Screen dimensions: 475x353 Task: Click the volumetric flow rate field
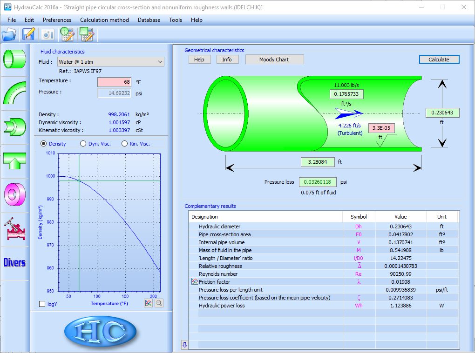coord(346,94)
